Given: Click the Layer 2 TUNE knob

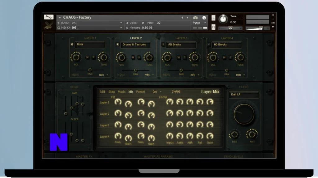Looking at the screenshot, I should 149,58.
